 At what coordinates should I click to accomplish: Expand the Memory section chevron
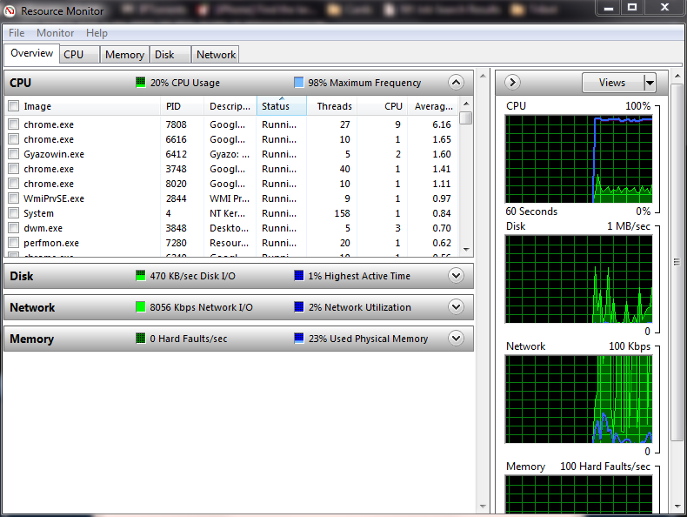tap(456, 338)
